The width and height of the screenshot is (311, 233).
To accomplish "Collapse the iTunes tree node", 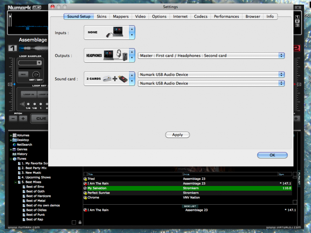I will 11,159.
